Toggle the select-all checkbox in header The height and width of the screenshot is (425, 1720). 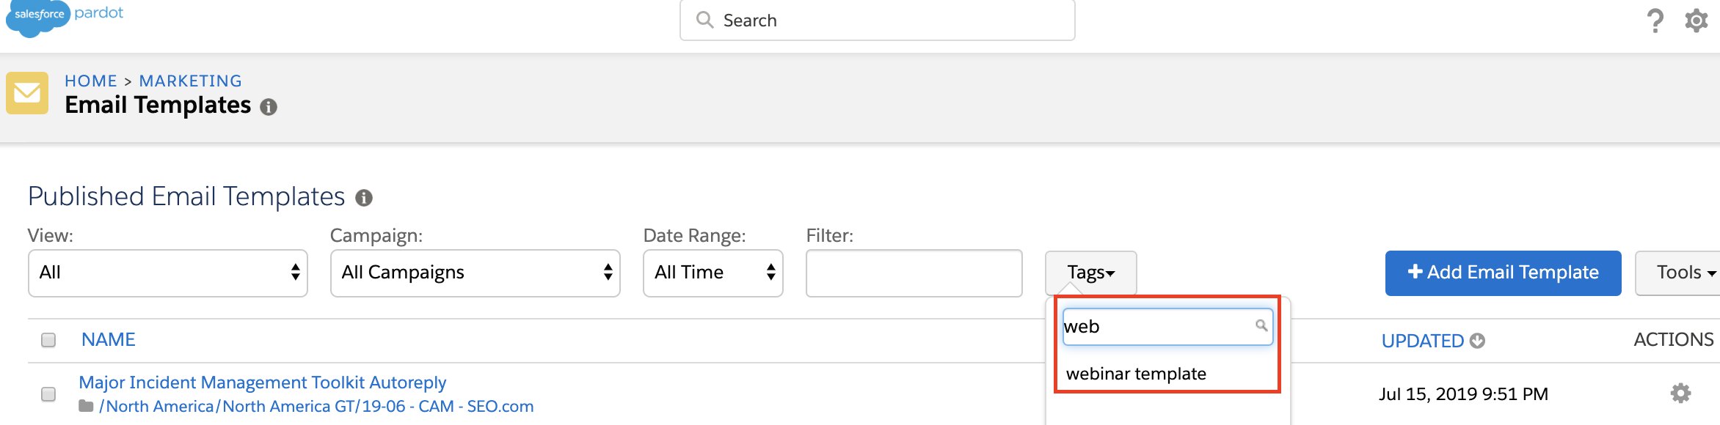(x=48, y=340)
